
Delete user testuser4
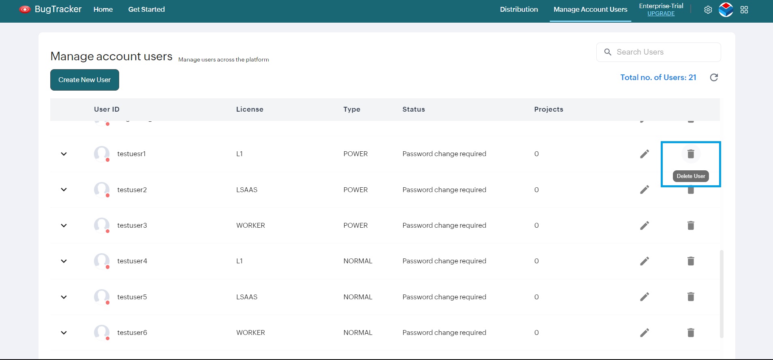[691, 261]
